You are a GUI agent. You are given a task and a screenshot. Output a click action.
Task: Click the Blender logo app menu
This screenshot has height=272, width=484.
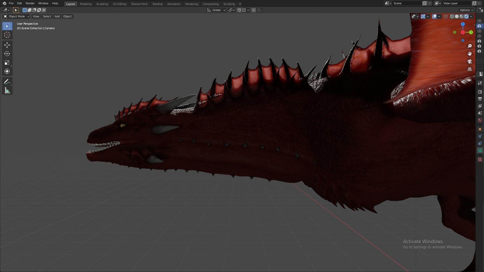click(x=4, y=3)
